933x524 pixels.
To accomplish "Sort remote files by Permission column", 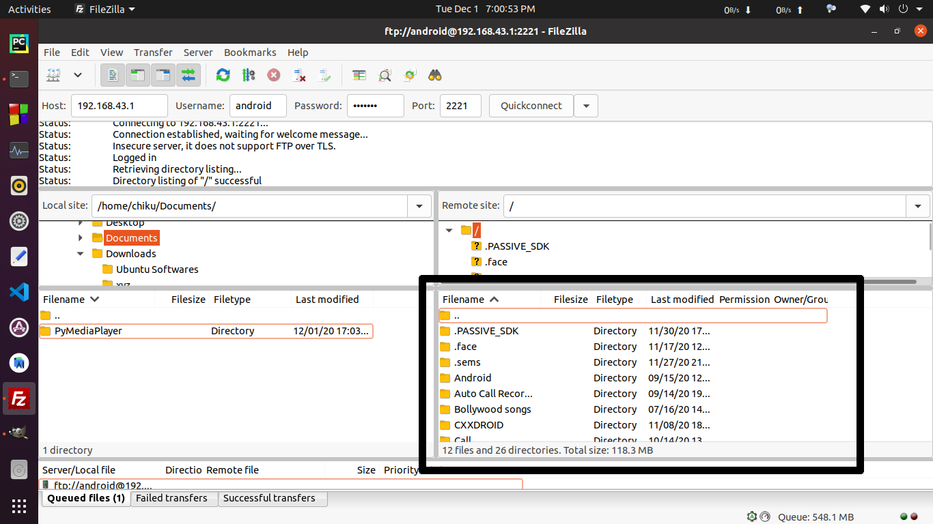I will [x=744, y=300].
